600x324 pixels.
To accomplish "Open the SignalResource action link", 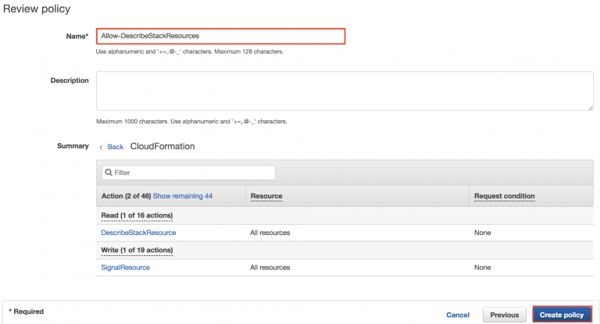I will point(125,267).
